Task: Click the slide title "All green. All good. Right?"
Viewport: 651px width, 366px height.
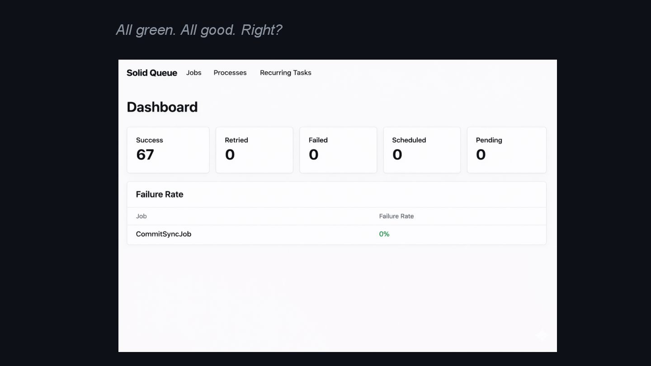Action: (199, 30)
